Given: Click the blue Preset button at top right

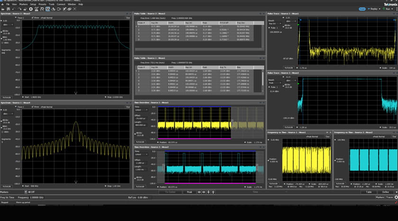Looking at the screenshot, I should [362, 9].
